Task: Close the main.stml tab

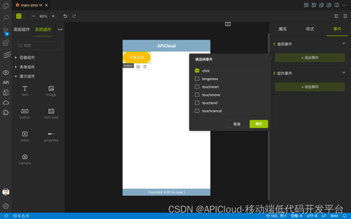Action: coord(47,5)
